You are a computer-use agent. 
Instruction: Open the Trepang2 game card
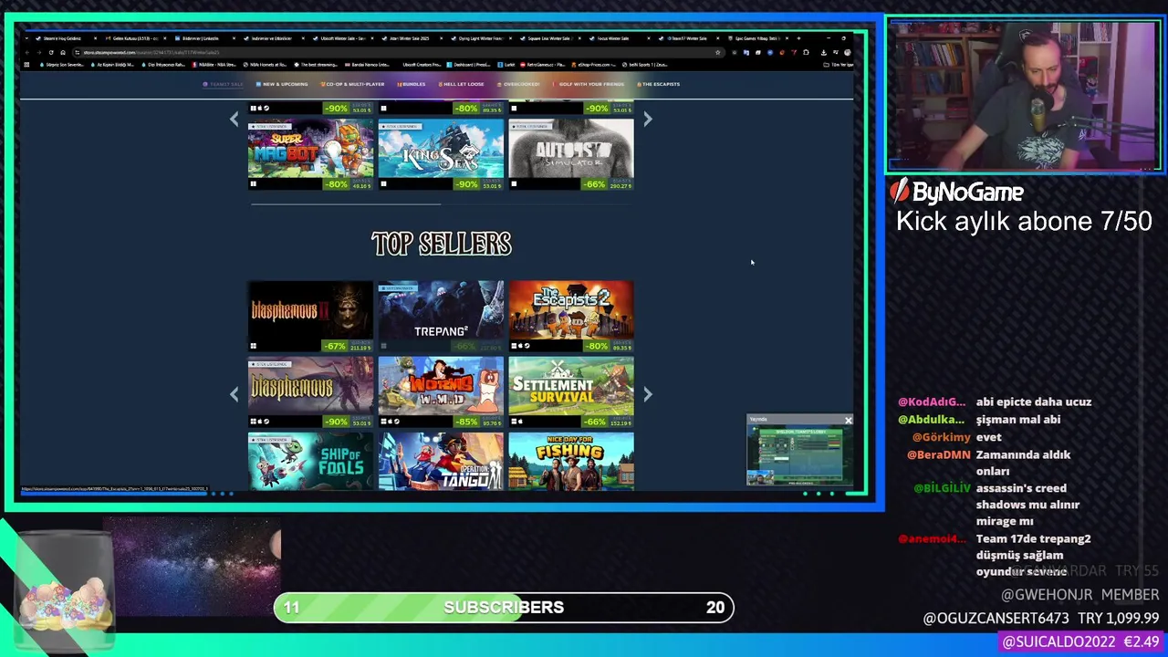click(441, 316)
